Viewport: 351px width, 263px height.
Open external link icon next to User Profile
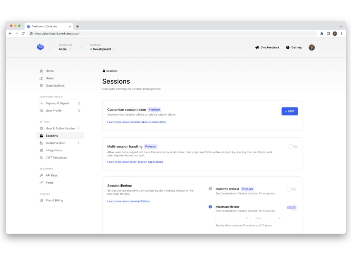point(79,111)
